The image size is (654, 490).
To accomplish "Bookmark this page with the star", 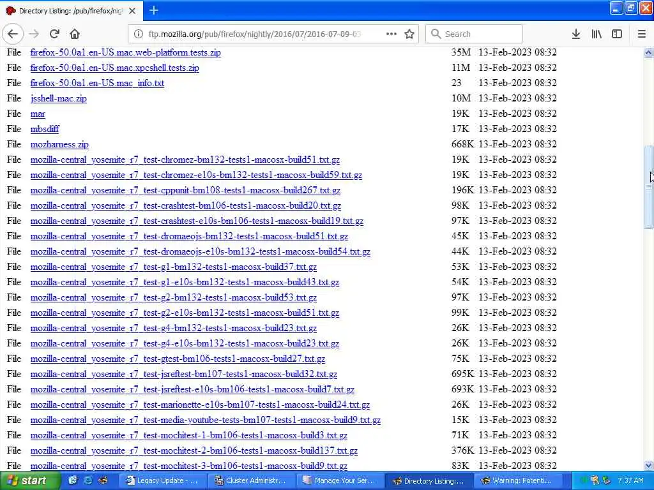I will [409, 34].
